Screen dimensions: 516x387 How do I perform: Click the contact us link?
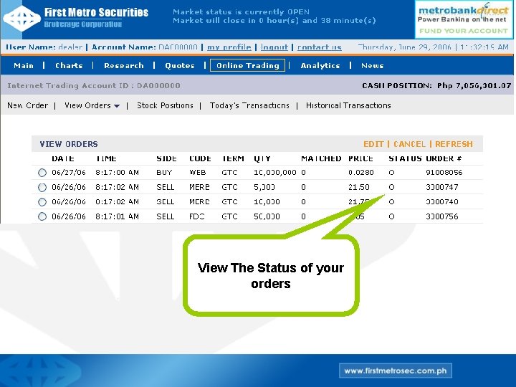(x=319, y=47)
